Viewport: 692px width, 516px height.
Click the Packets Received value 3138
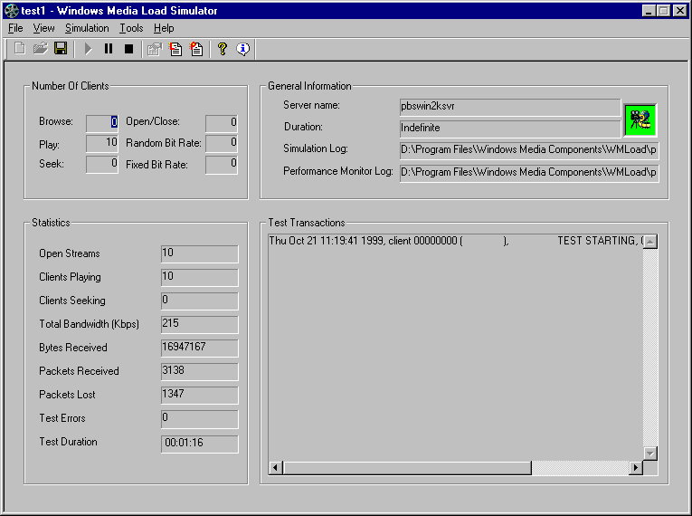[x=200, y=371]
